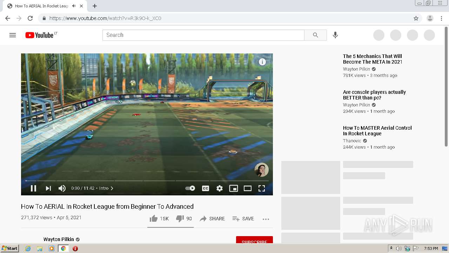Bookmark this page with star icon
449x253 pixels.
[416, 18]
